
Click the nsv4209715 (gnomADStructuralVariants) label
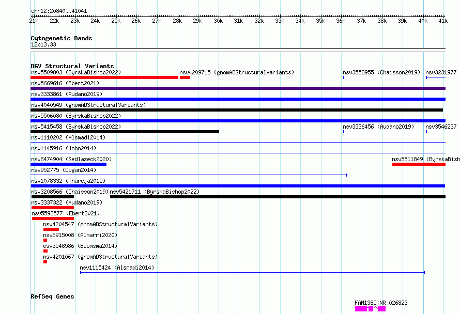point(237,72)
